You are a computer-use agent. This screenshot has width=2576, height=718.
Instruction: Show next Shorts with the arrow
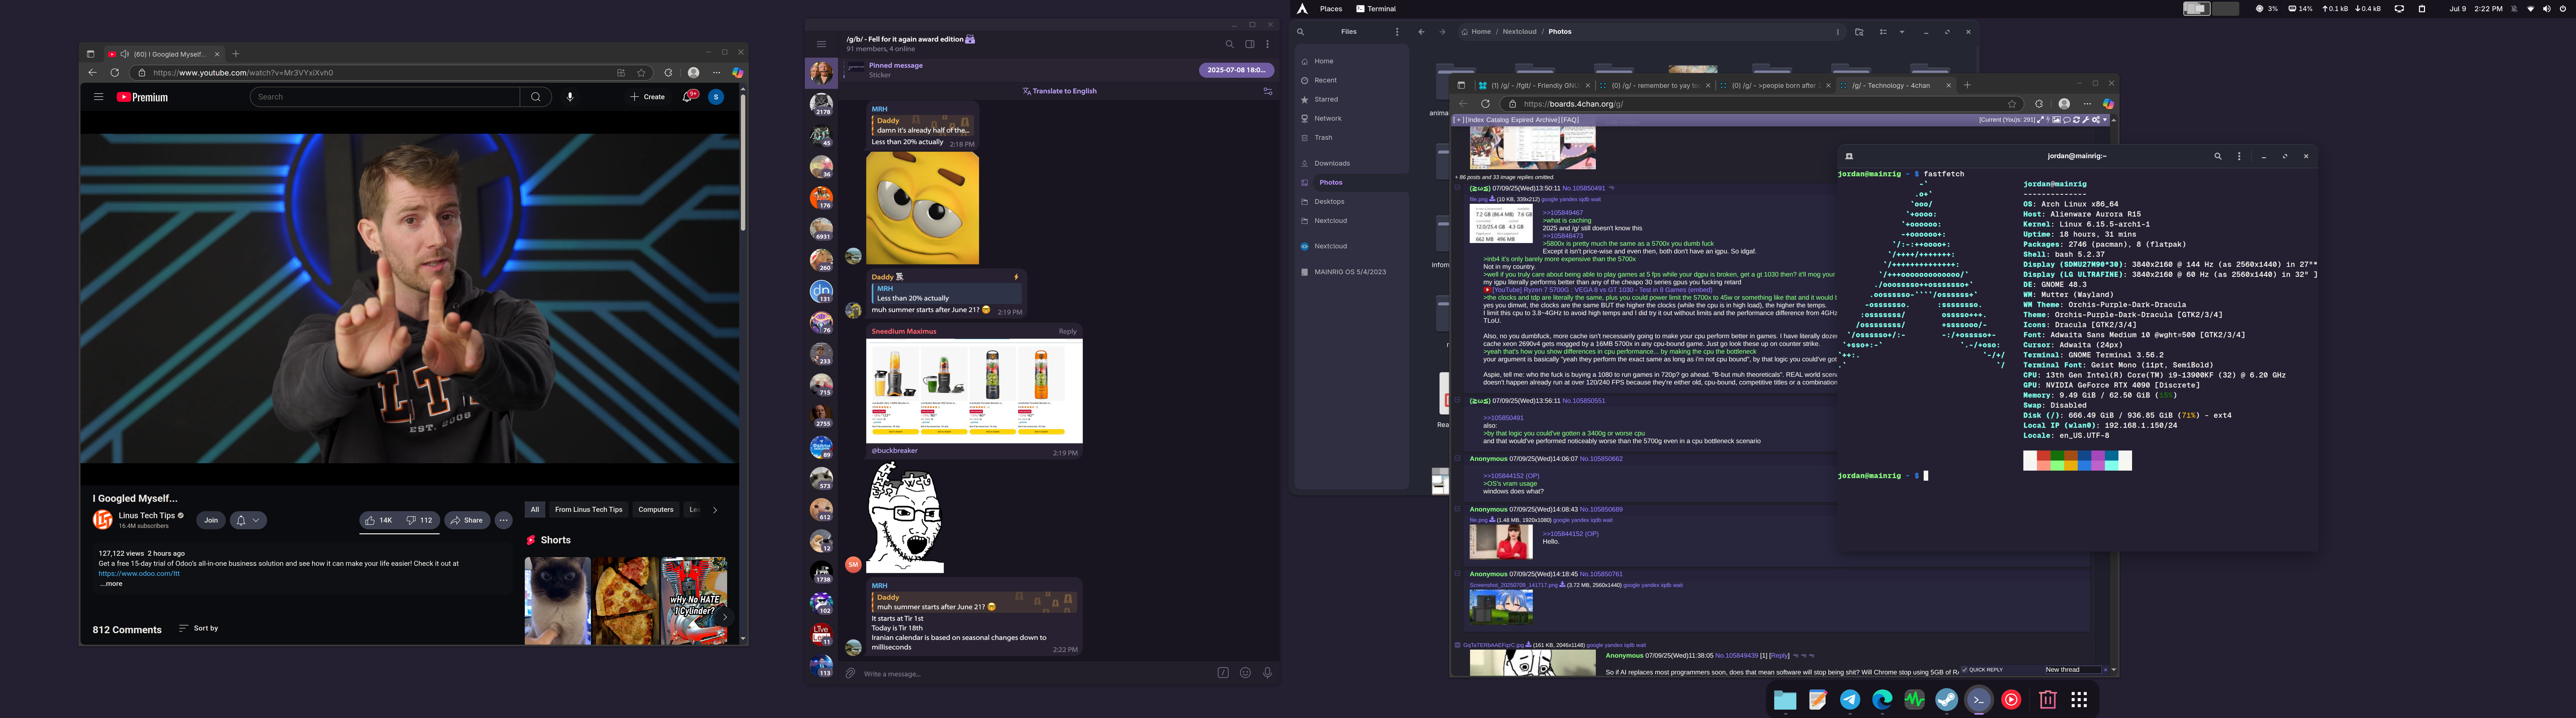[x=725, y=617]
